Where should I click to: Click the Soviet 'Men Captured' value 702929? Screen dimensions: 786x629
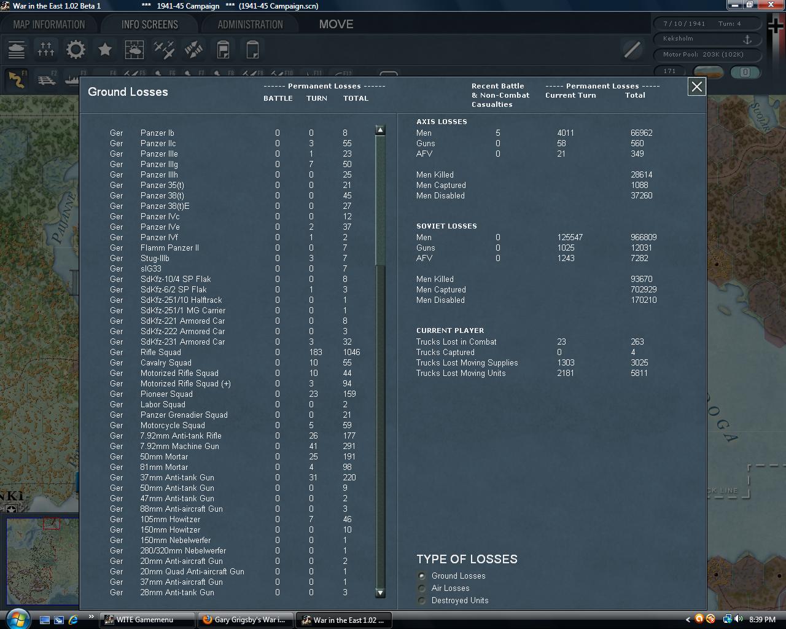pos(644,290)
